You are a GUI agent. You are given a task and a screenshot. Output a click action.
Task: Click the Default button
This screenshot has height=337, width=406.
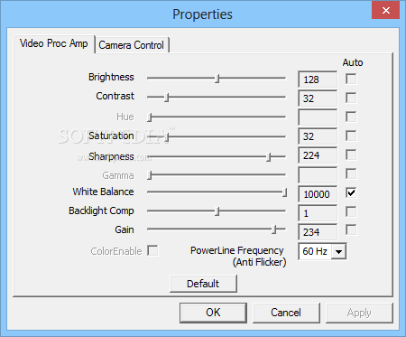pos(203,284)
